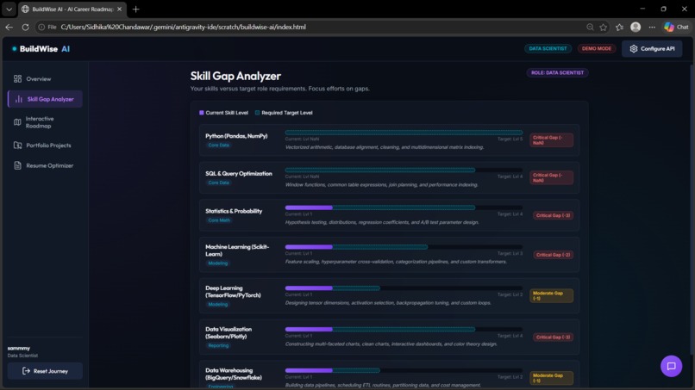Image resolution: width=695 pixels, height=390 pixels.
Task: Click the Skill Gap Analyzer bar chart icon
Action: (19, 99)
